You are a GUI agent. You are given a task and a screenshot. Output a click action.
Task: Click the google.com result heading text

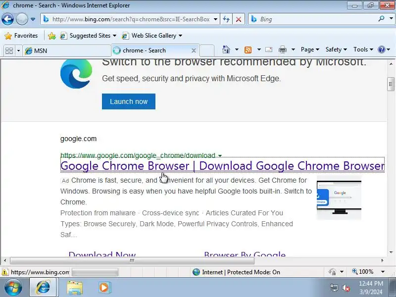(x=78, y=139)
